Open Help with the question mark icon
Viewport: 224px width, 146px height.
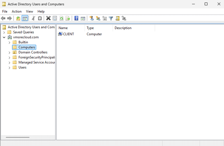click(x=77, y=18)
